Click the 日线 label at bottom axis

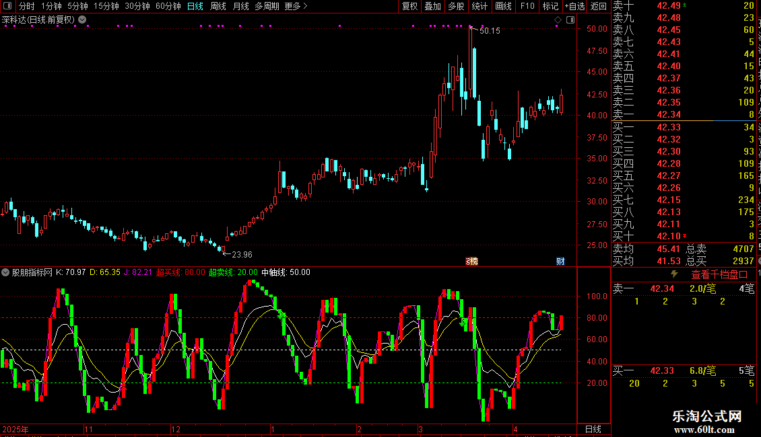(x=593, y=429)
